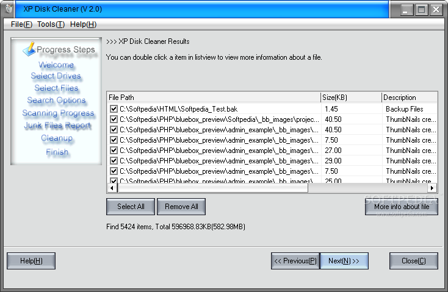Click the File Path column header

pyautogui.click(x=214, y=98)
